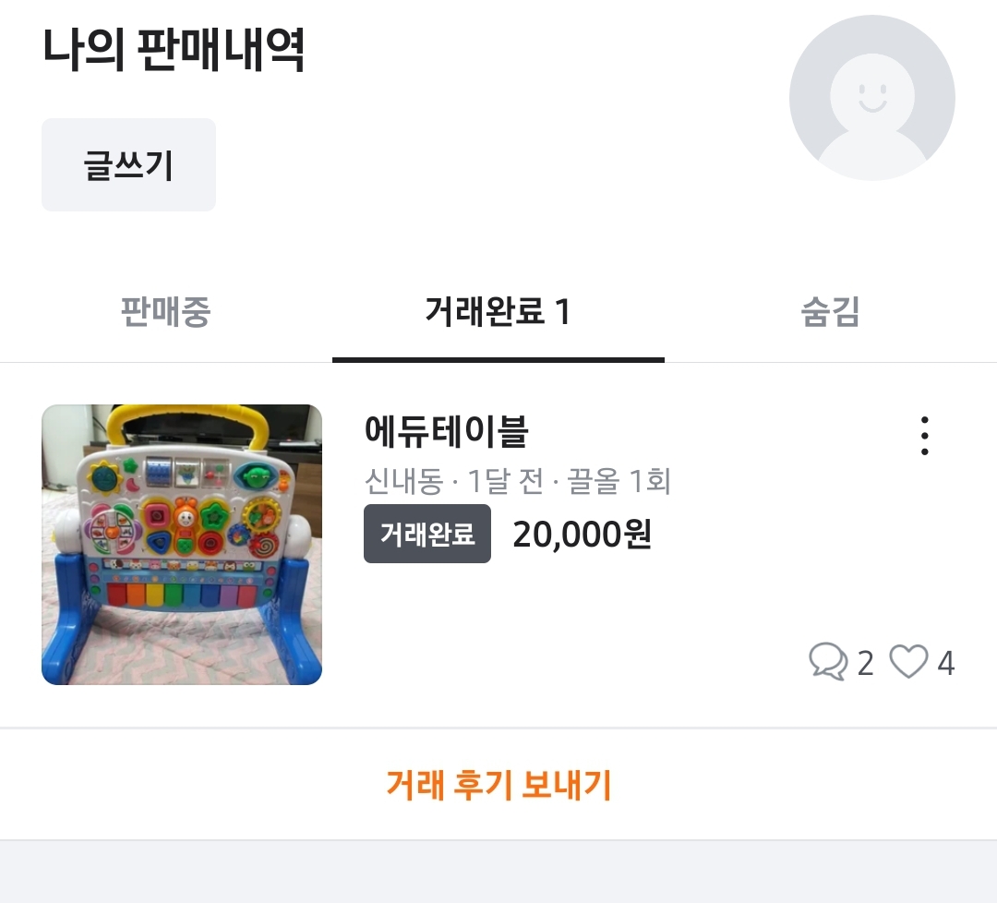Tap 거래 후기 보내기
Viewport: 997px width, 903px height.
(x=498, y=785)
